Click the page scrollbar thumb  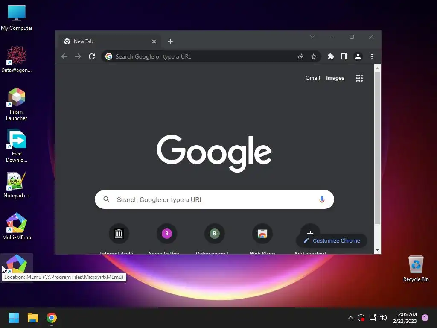coord(377,148)
